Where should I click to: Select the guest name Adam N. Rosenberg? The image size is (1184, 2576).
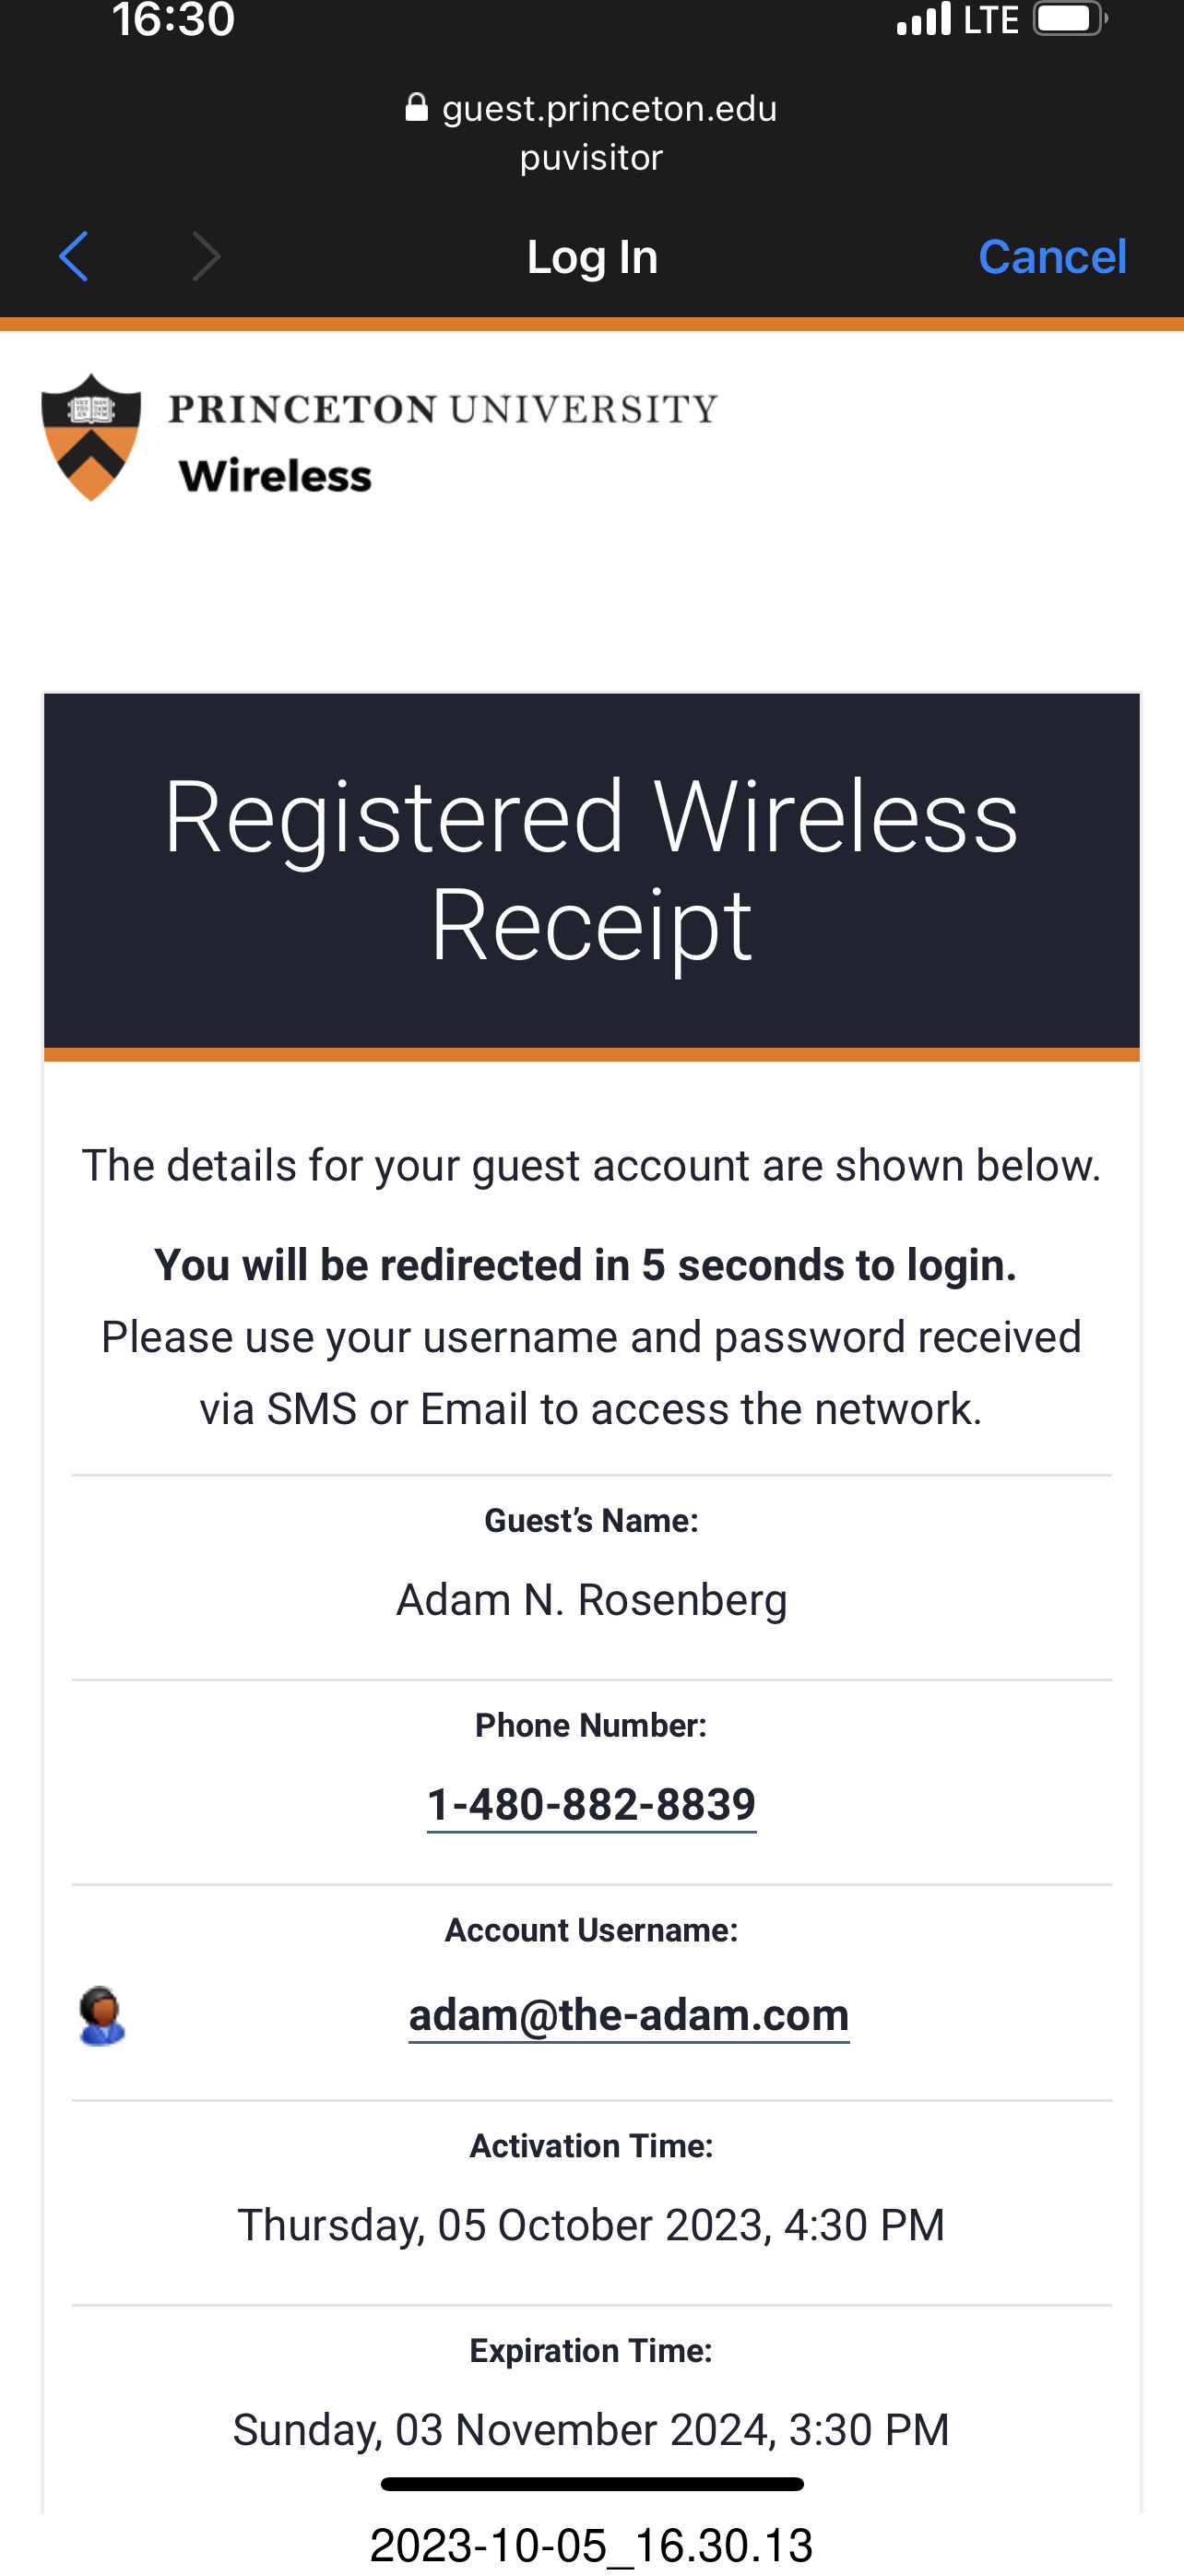point(591,1600)
